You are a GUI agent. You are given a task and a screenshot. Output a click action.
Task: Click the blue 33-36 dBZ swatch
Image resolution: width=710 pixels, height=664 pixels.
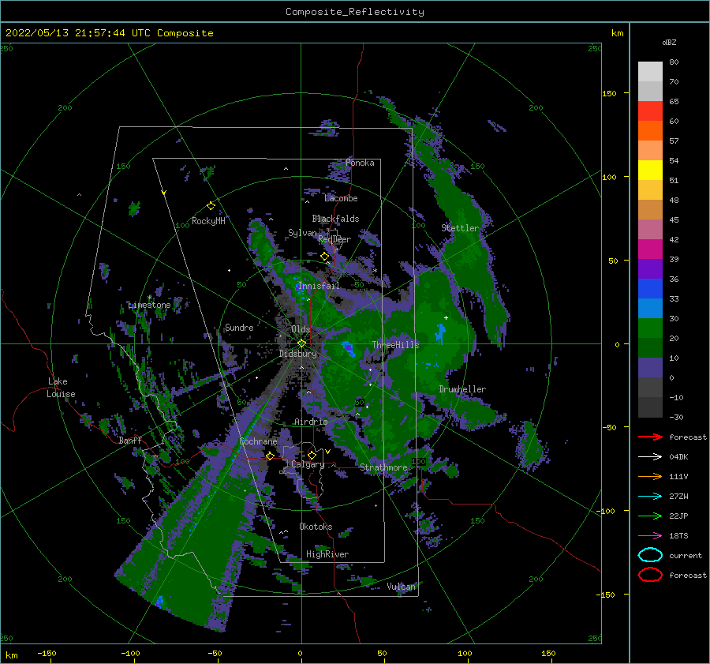(x=650, y=289)
